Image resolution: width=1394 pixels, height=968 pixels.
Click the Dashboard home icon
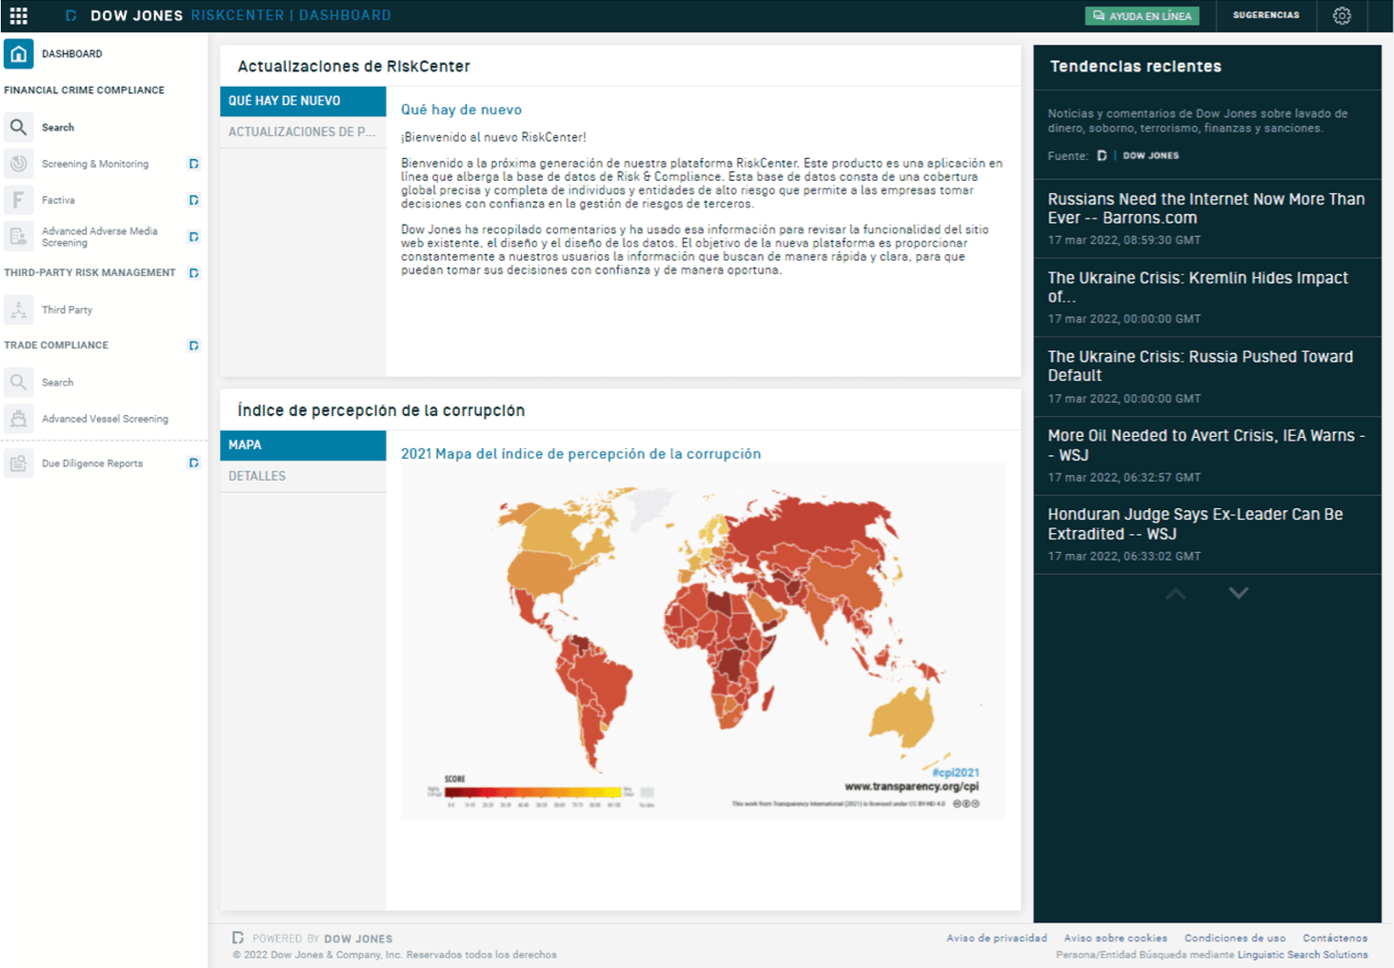18,54
